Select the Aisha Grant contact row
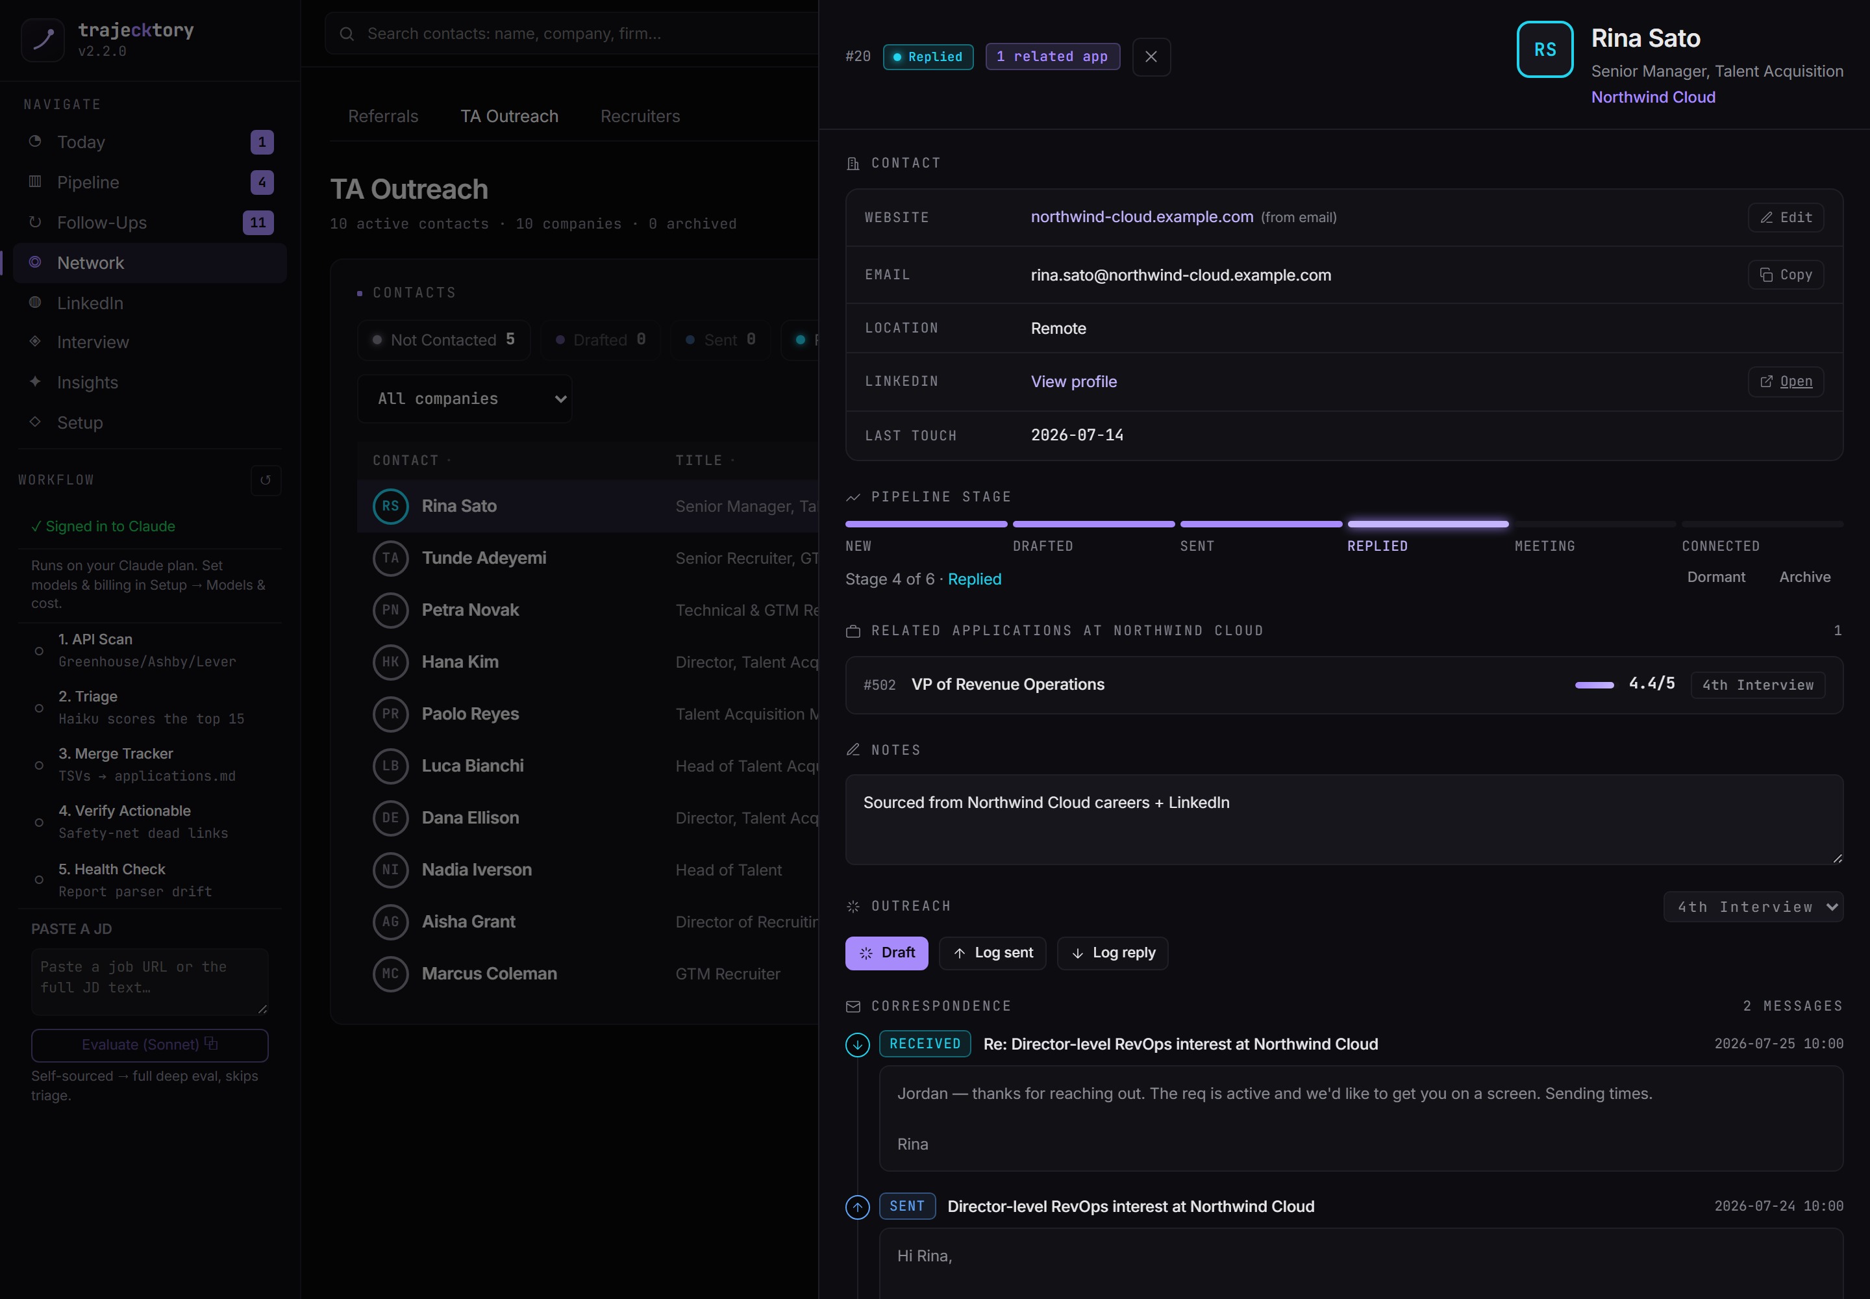The image size is (1870, 1299). [588, 922]
